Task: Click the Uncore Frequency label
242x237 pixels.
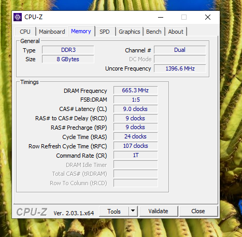Action: 128,68
